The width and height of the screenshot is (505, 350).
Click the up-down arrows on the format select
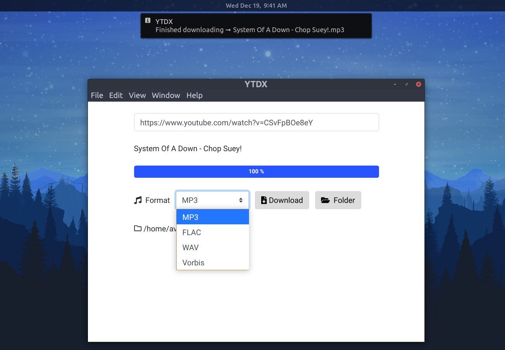click(x=241, y=200)
